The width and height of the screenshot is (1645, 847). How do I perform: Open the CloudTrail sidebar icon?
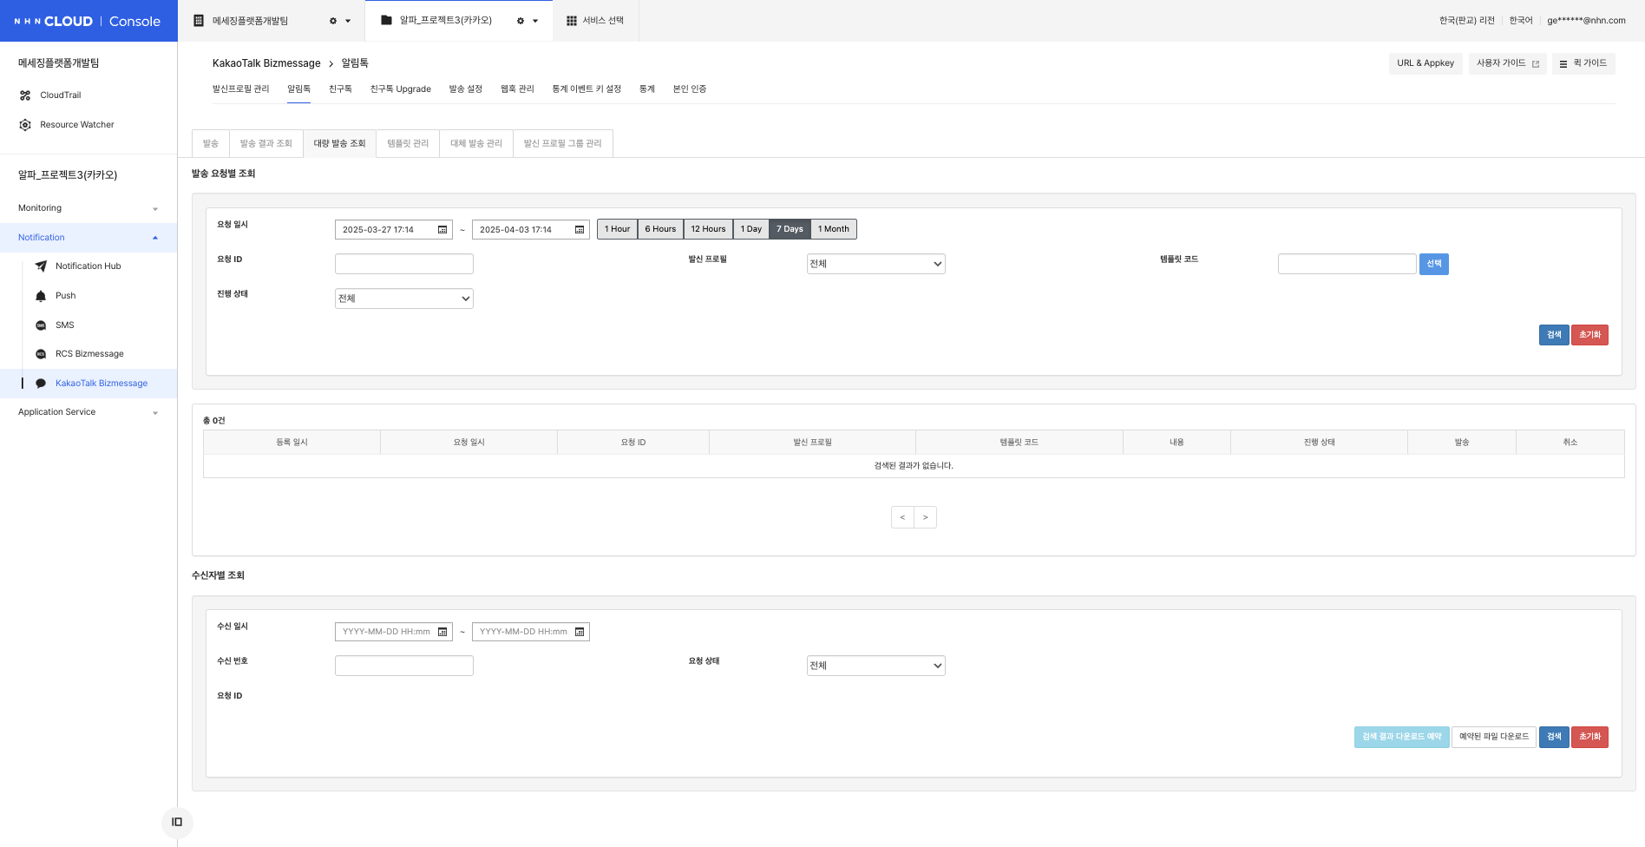(x=25, y=95)
